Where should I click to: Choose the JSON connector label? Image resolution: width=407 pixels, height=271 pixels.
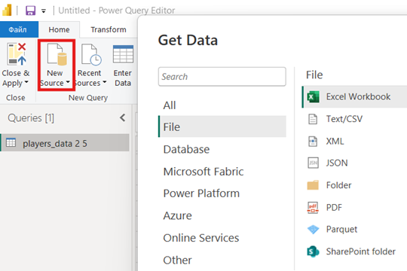337,163
